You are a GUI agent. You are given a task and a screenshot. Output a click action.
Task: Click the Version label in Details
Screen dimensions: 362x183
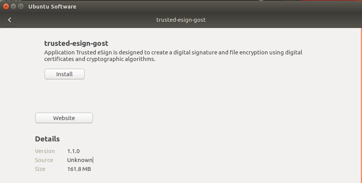pyautogui.click(x=45, y=151)
